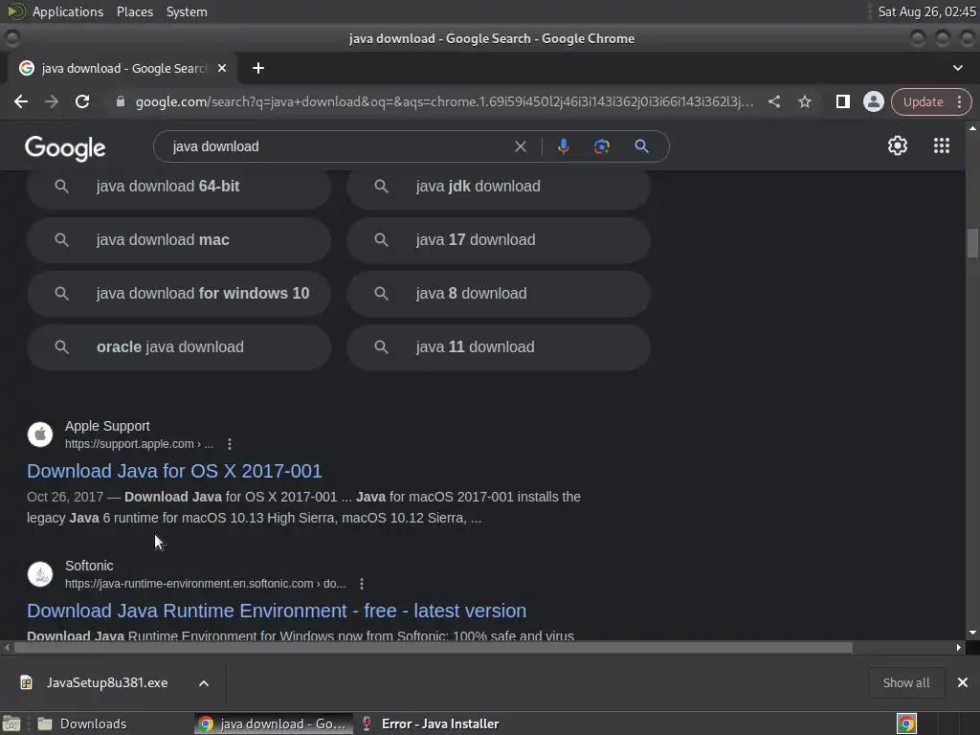Viewport: 980px width, 735px height.
Task: Click the lock icon in address bar
Action: coord(121,101)
